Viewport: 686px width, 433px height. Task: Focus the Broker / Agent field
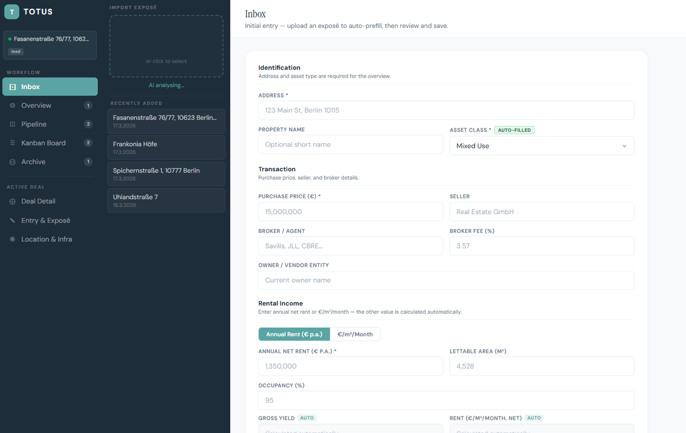coord(351,246)
